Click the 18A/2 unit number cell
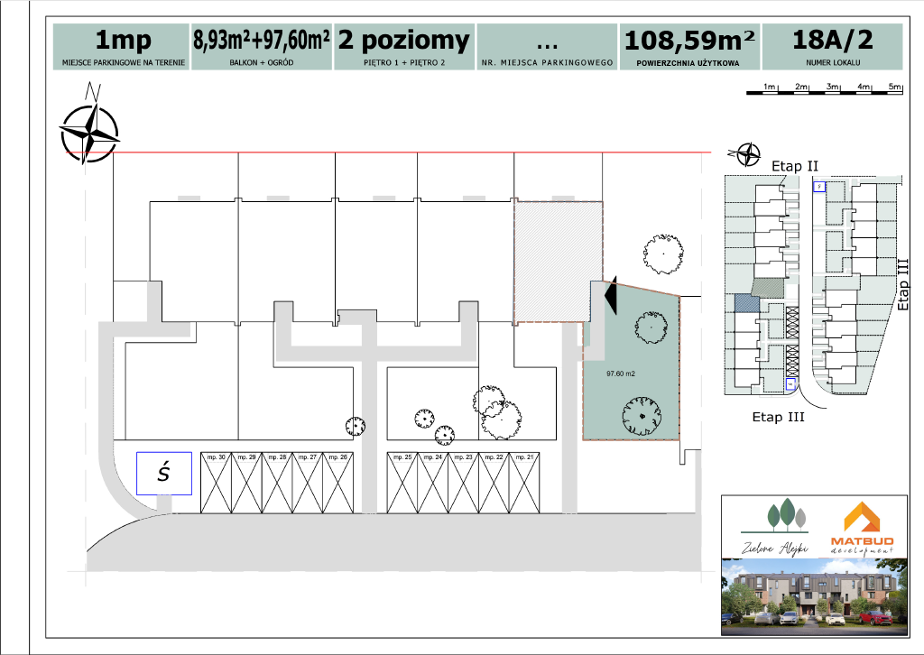The height and width of the screenshot is (655, 924). point(832,47)
